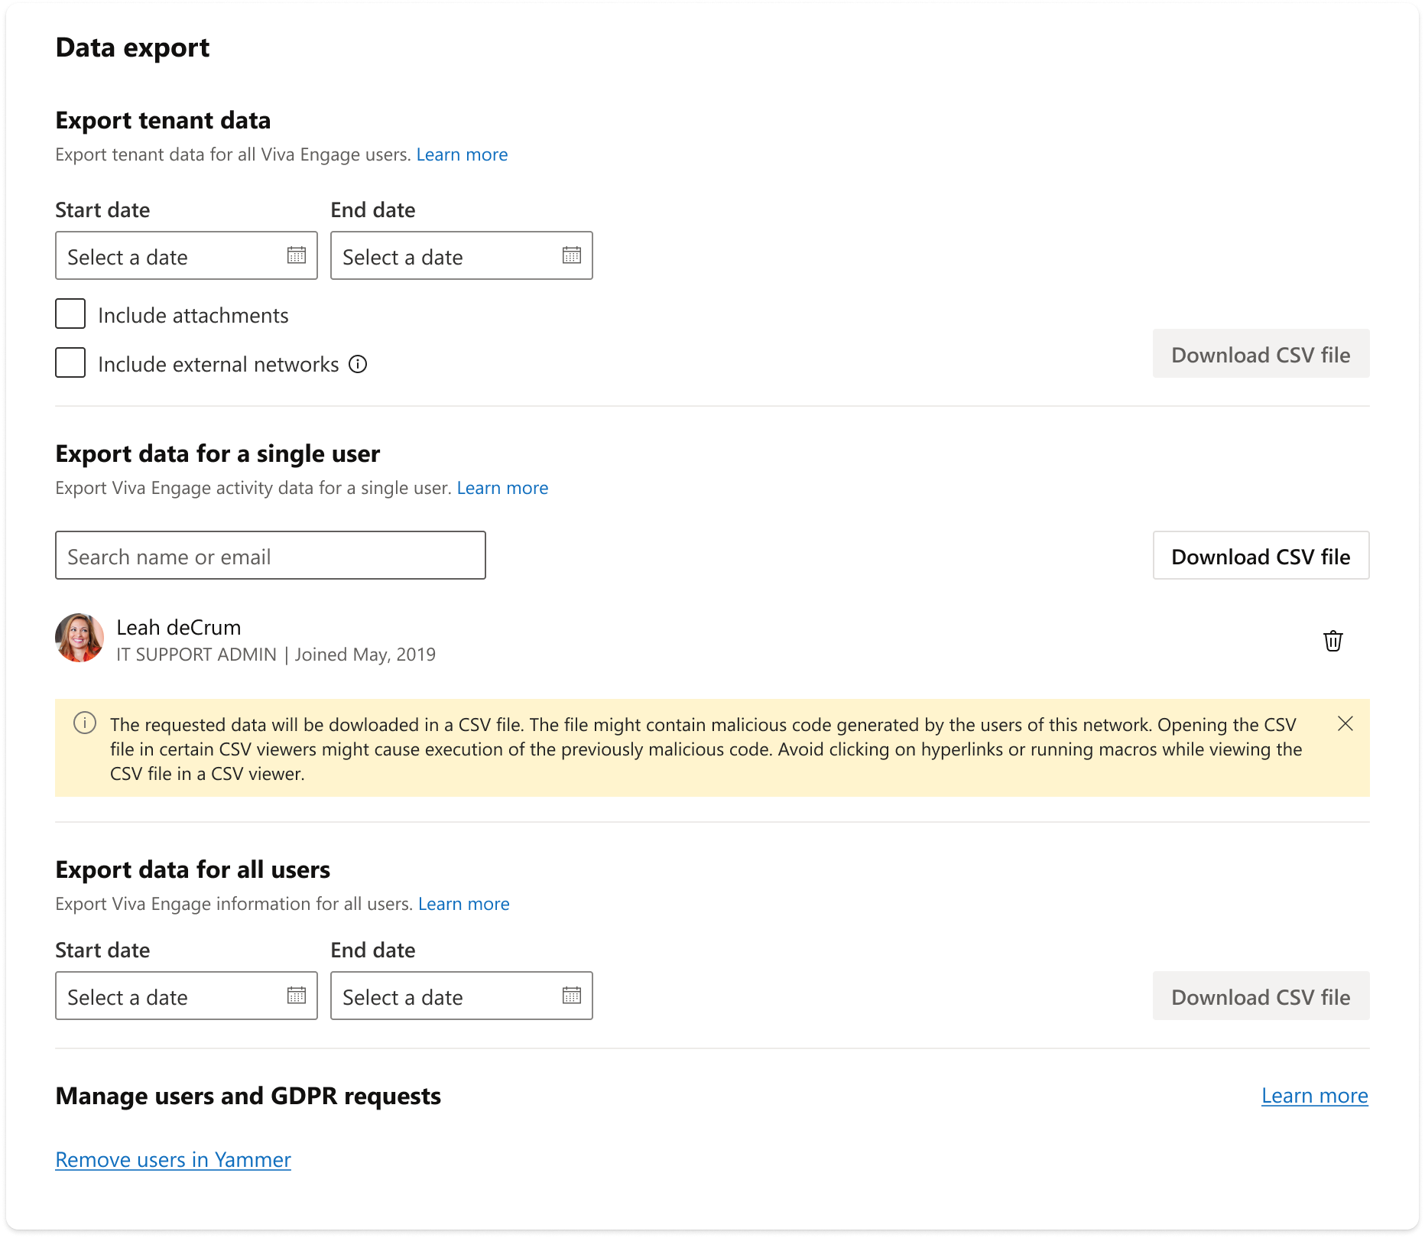
Task: Open calendar for tenant export start date
Action: 297,255
